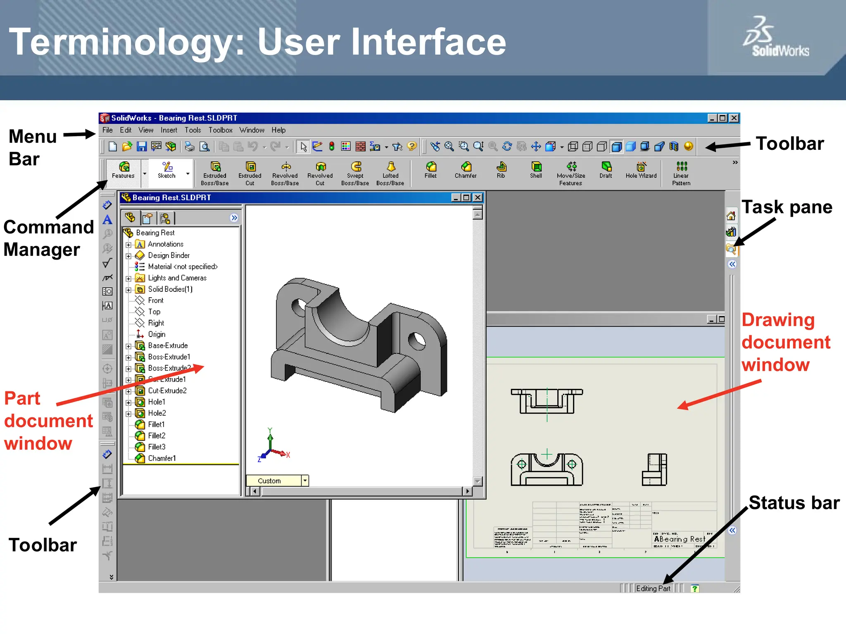The width and height of the screenshot is (846, 634).
Task: Click the Rib tool
Action: (x=501, y=170)
